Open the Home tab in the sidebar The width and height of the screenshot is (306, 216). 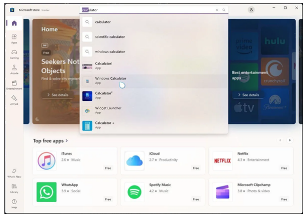[14, 23]
